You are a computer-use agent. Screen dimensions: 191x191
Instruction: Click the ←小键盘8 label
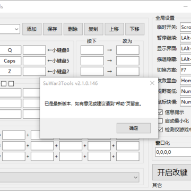pos(58,50)
